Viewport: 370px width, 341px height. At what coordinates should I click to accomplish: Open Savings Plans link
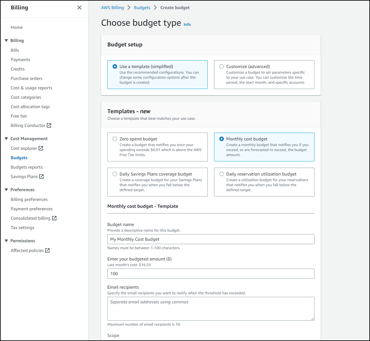pos(24,176)
